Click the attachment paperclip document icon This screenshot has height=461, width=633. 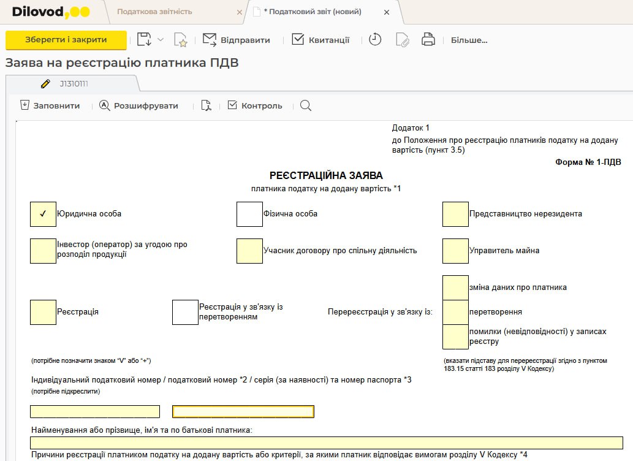coord(402,40)
